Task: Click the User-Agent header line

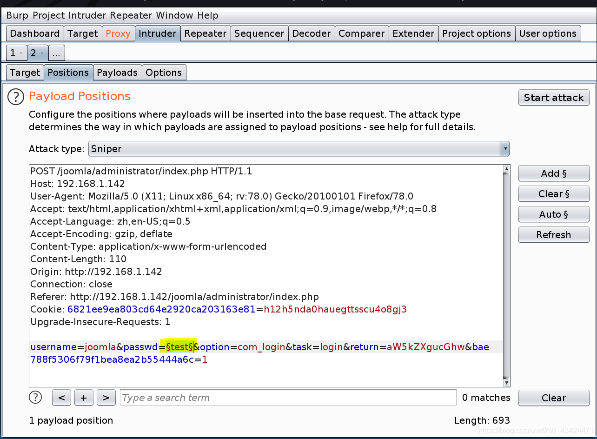Action: click(x=222, y=196)
